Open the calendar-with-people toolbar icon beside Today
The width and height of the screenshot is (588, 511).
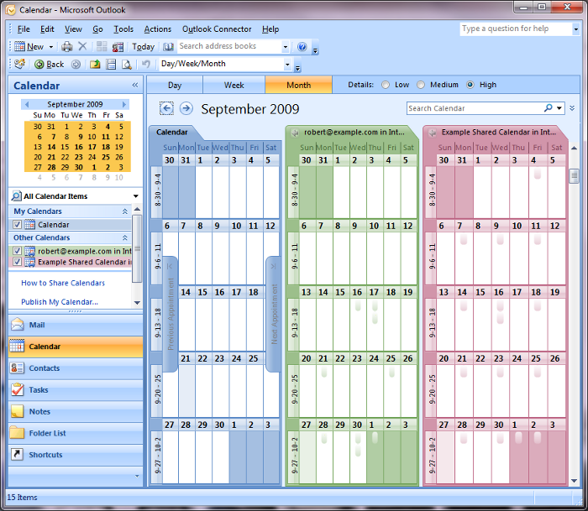click(x=118, y=47)
